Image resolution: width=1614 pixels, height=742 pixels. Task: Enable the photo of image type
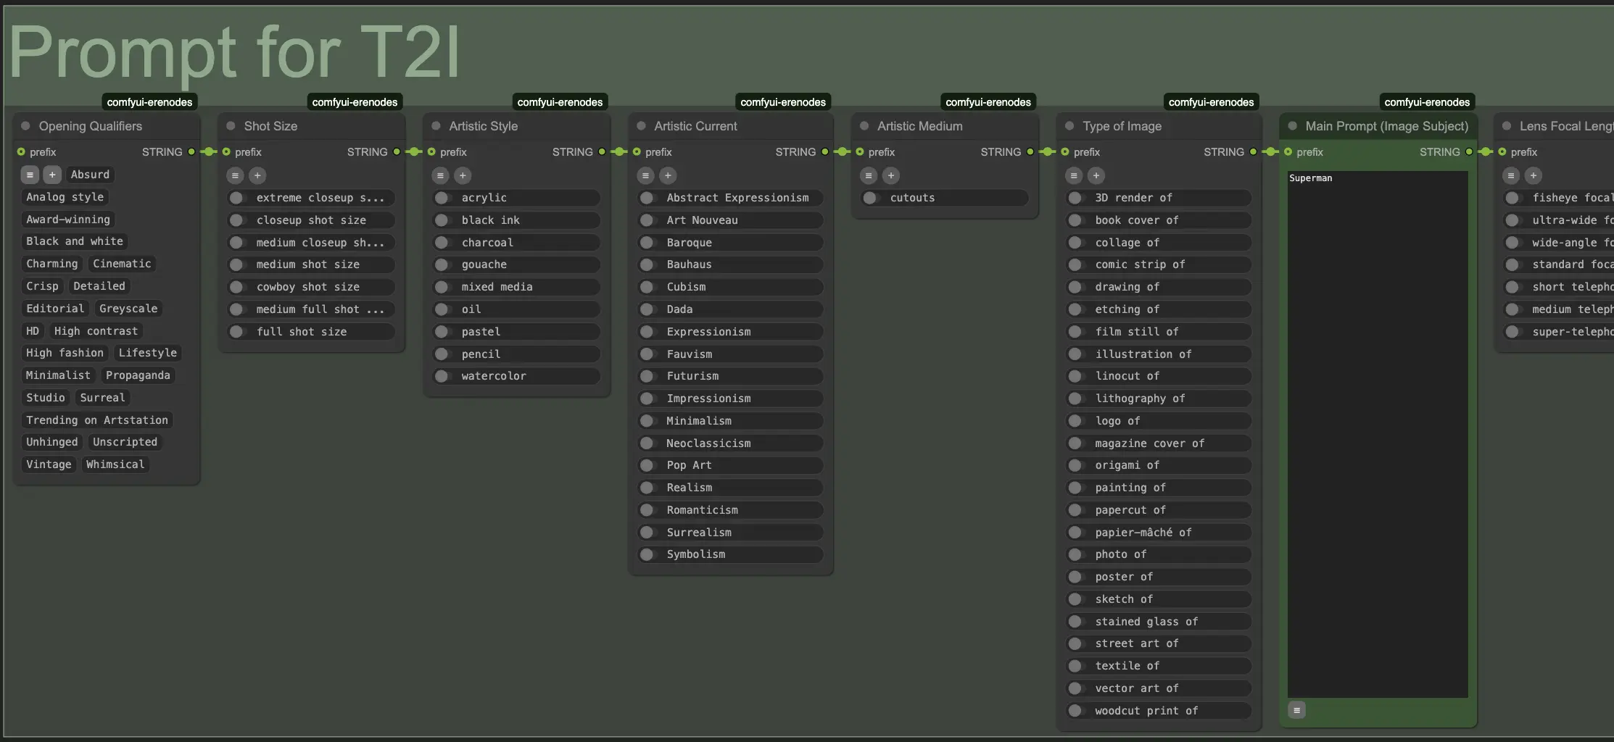(x=1074, y=554)
